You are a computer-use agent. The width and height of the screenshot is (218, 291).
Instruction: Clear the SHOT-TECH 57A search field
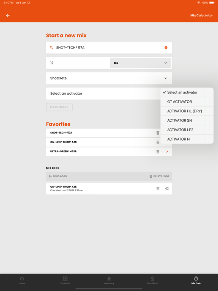[x=166, y=47]
